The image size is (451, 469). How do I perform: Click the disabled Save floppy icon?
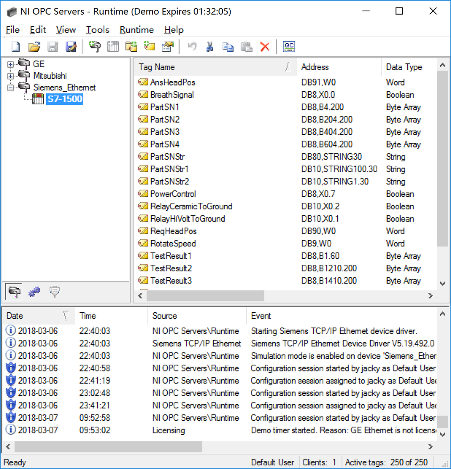[x=53, y=46]
